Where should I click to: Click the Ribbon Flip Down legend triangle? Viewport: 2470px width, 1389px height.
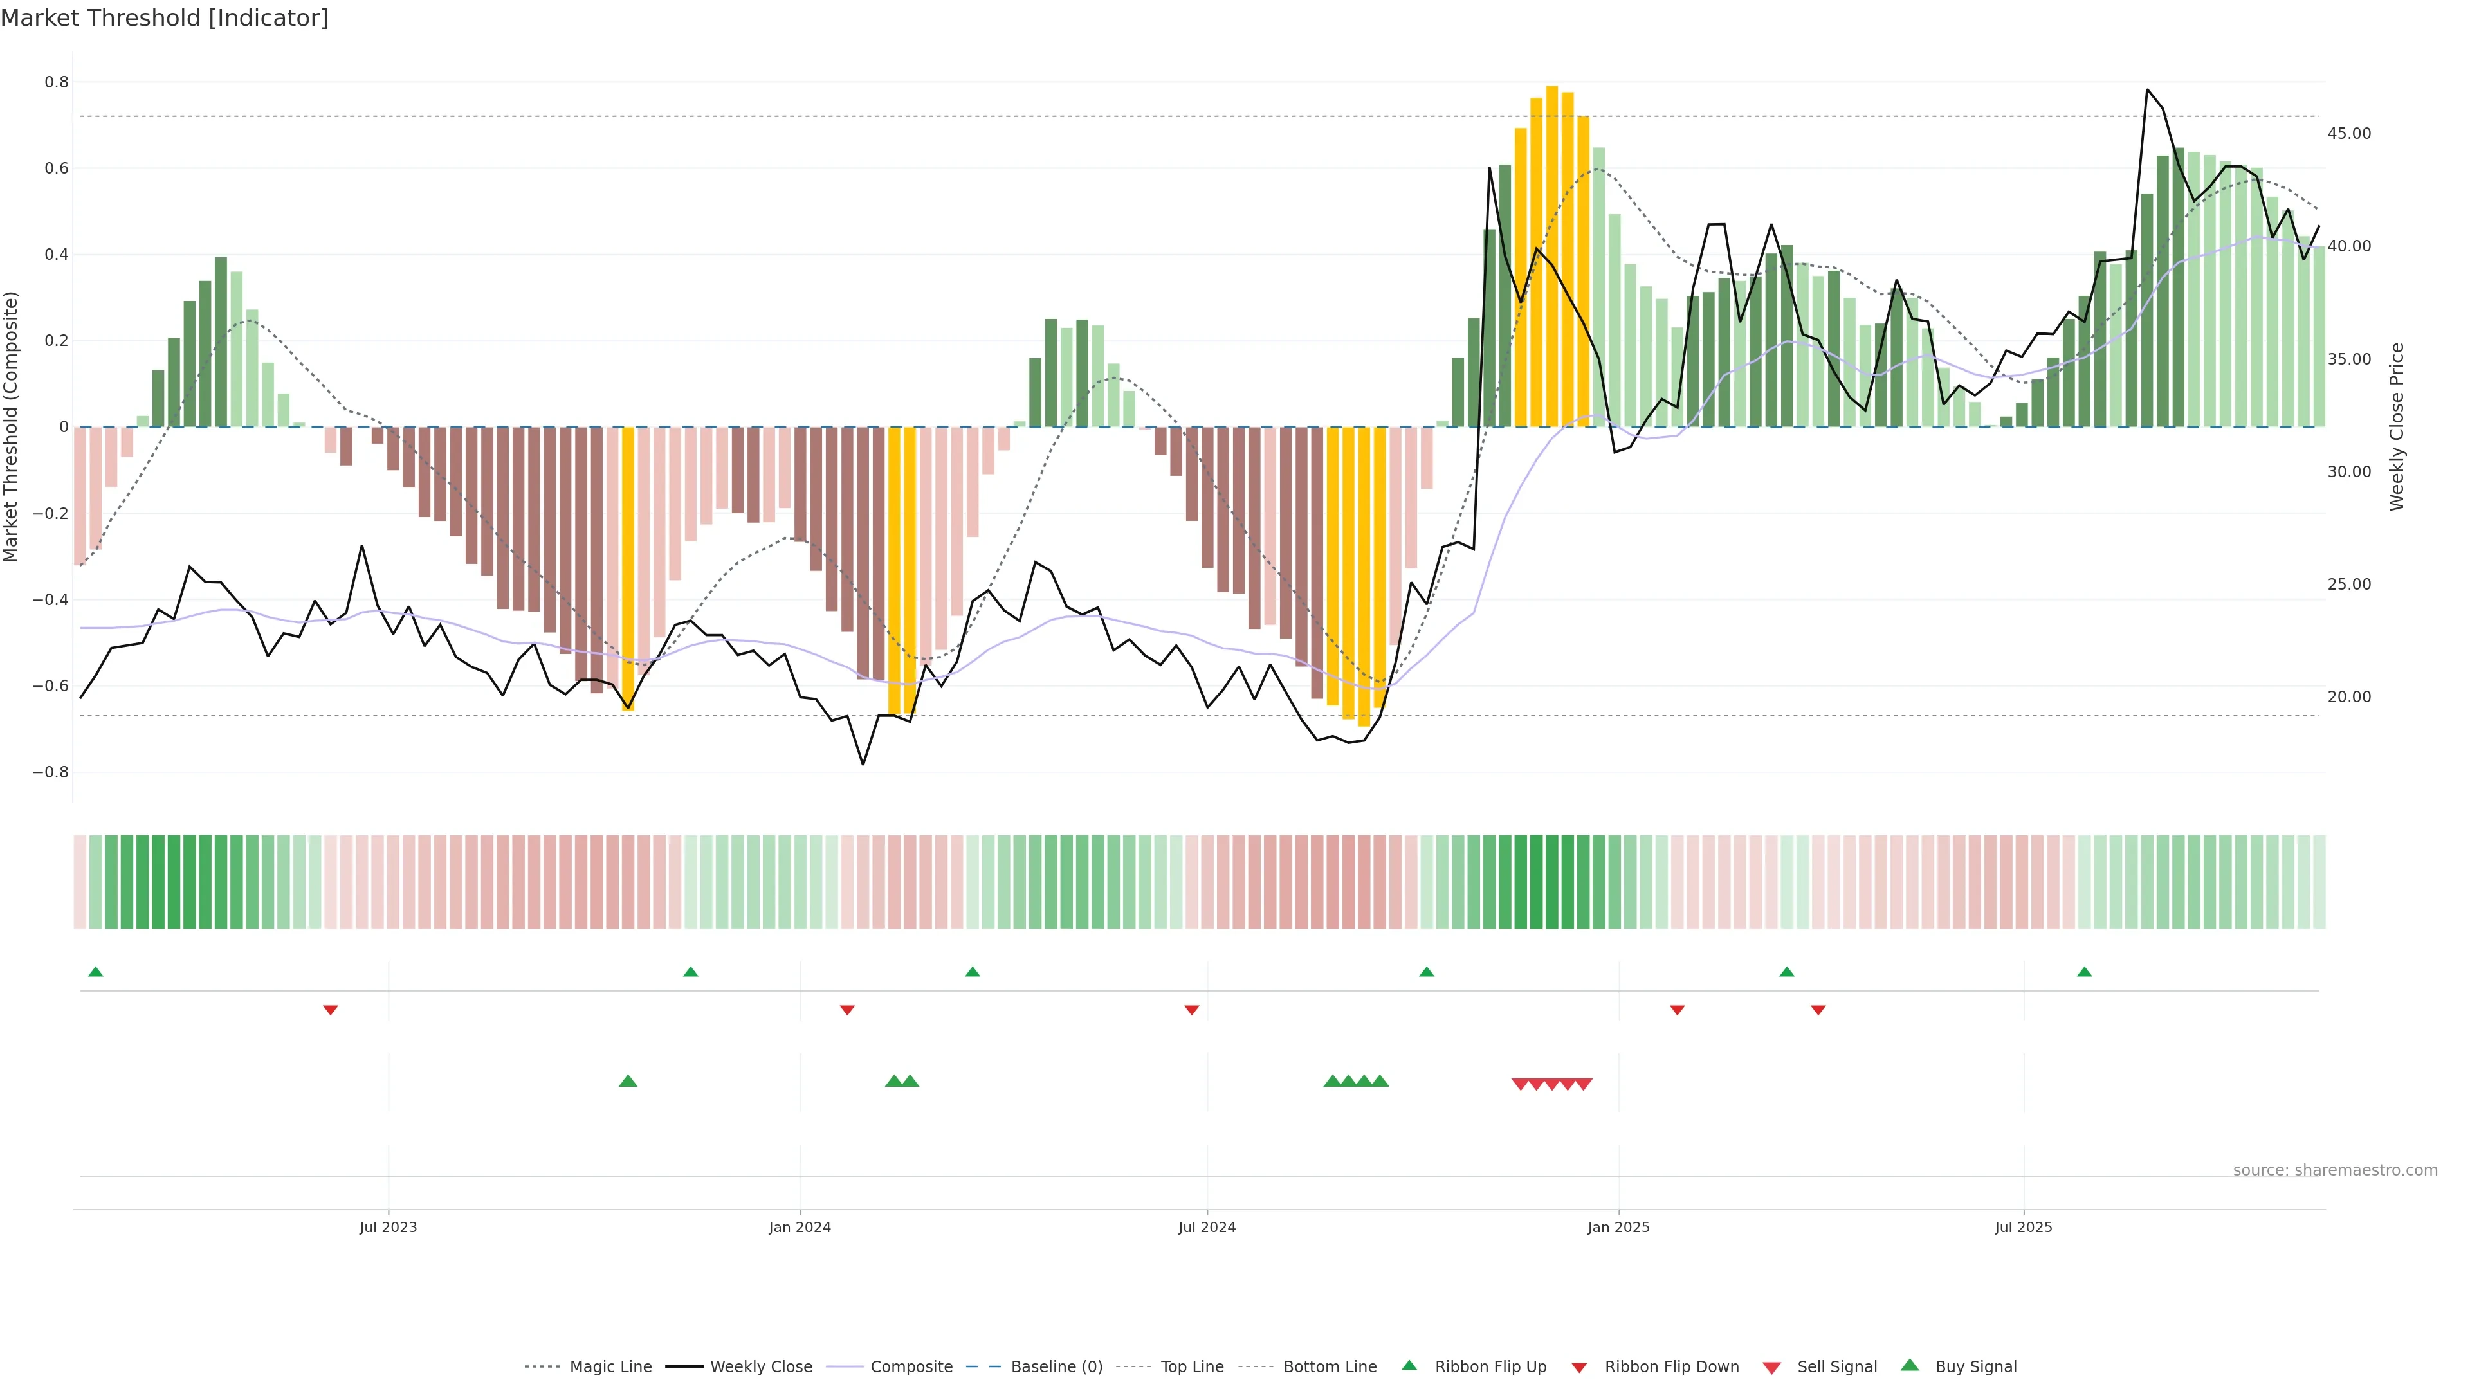(x=1579, y=1367)
